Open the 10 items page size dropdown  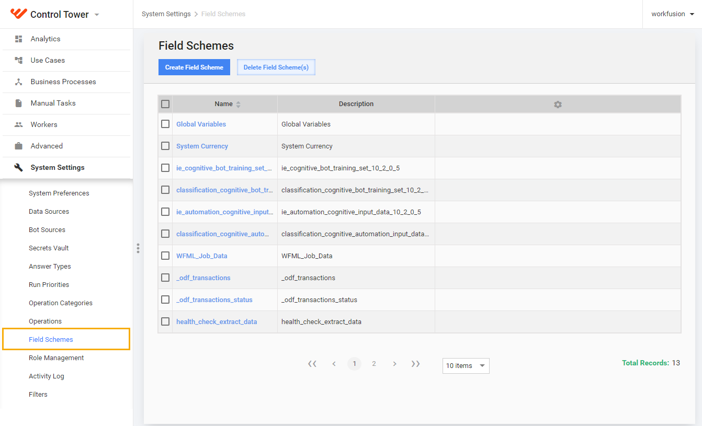point(466,366)
